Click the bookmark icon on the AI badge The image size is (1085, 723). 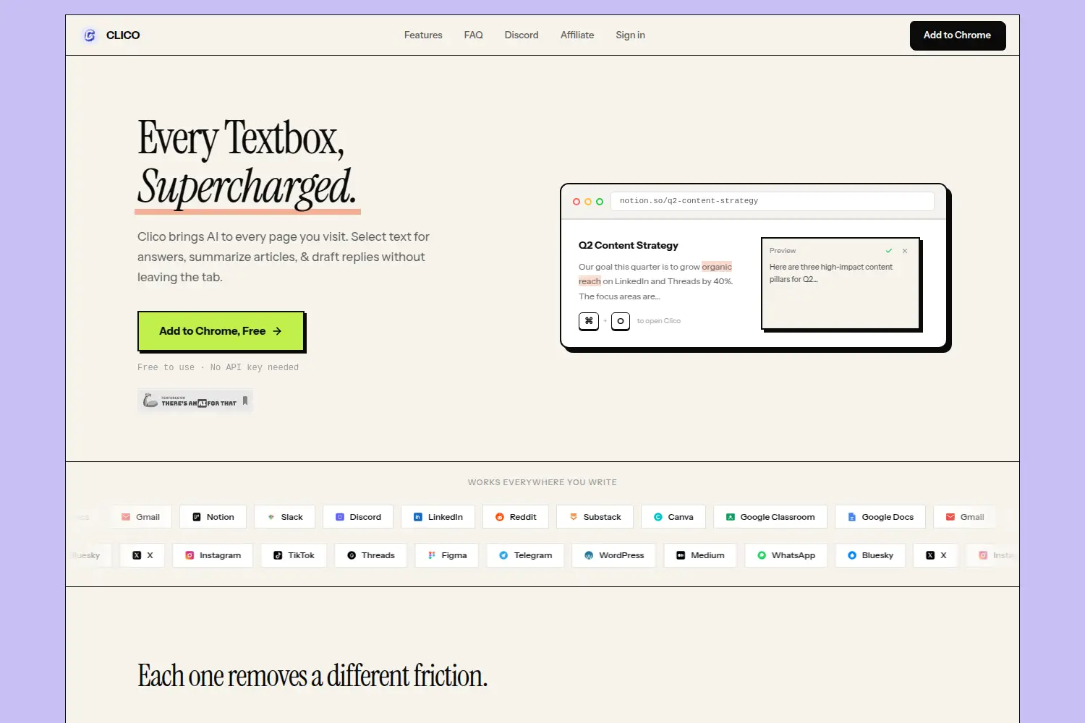245,401
